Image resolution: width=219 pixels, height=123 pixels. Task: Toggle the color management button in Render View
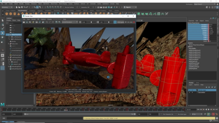(115, 22)
